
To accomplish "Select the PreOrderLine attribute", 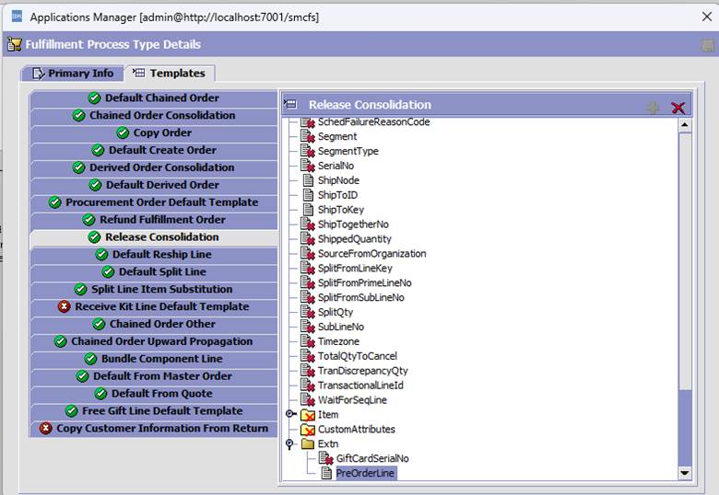I will coord(365,473).
